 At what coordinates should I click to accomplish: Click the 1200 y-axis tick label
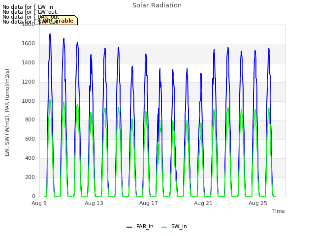(29, 82)
